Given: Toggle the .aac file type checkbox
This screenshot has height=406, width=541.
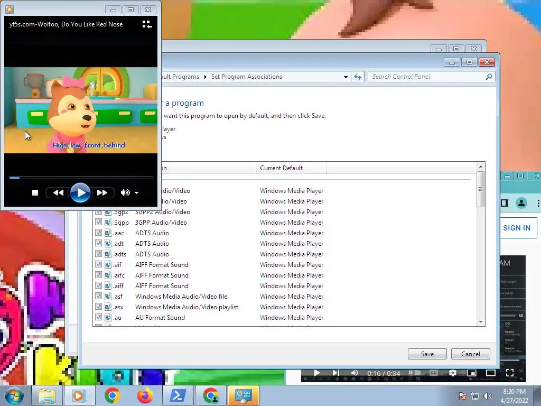Looking at the screenshot, I should tap(98, 233).
